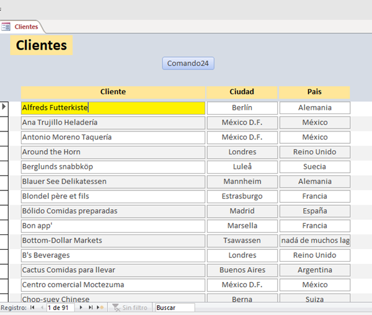Image resolution: width=372 pixels, height=315 pixels.
Task: Create new blank record icon
Action: tap(99, 308)
